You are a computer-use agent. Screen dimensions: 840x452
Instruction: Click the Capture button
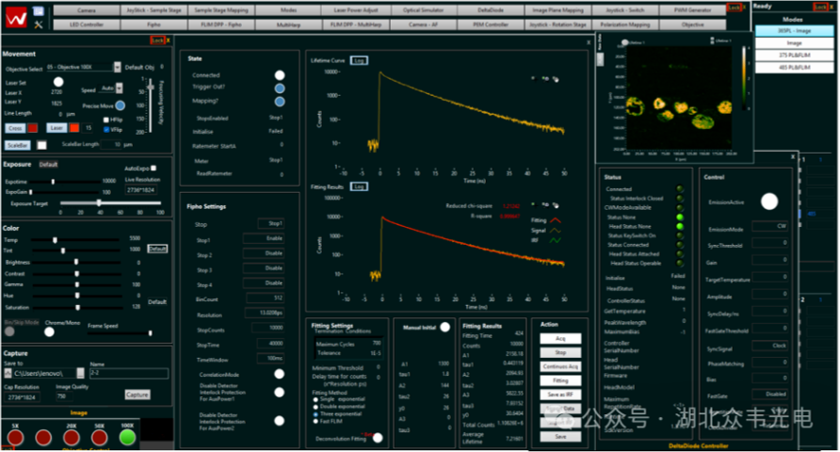137,395
